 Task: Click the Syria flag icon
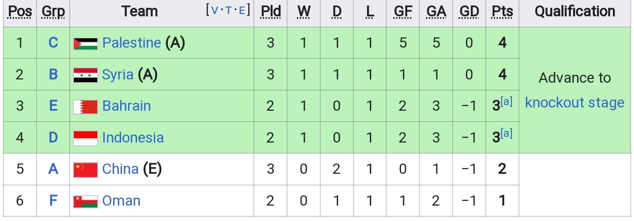pos(86,75)
